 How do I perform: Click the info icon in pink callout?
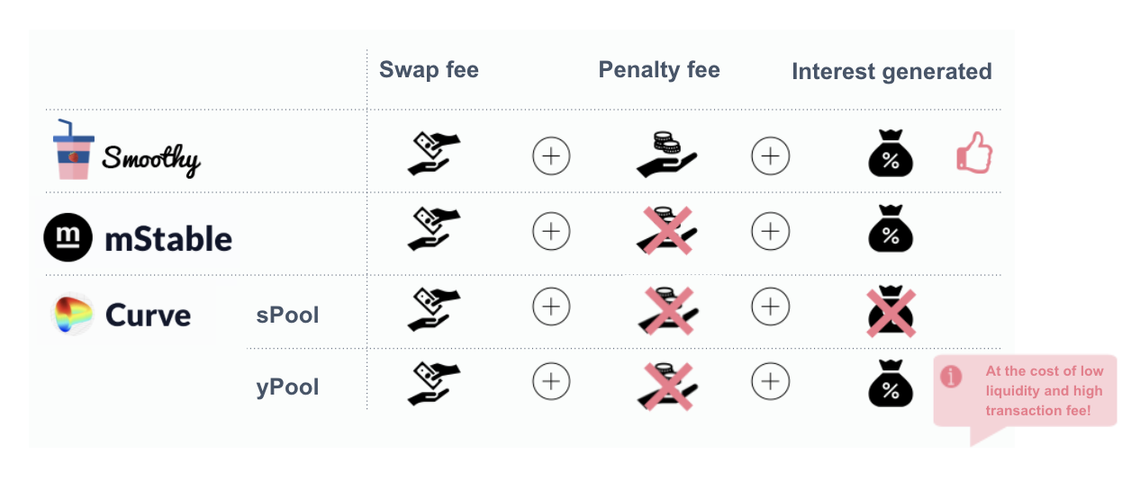[x=951, y=377]
